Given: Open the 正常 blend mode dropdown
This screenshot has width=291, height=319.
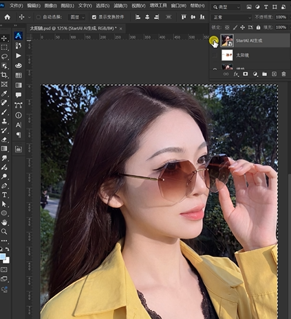Looking at the screenshot, I should [x=232, y=17].
